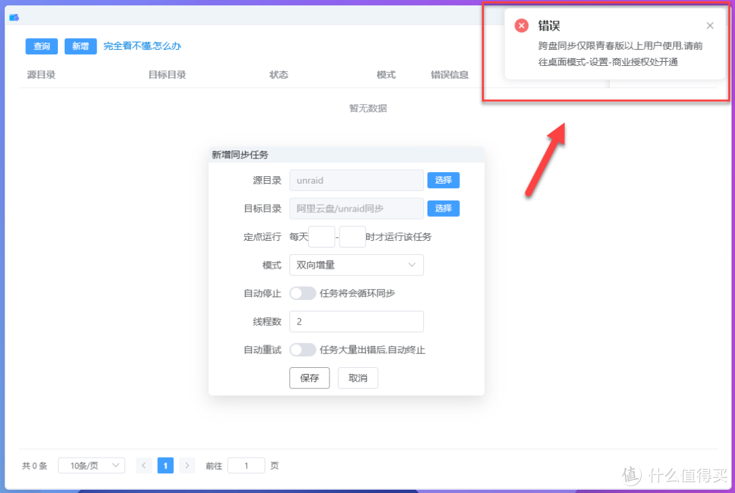Click 选择 beside the 源目录 field
Viewport: 735px width, 493px height.
pyautogui.click(x=443, y=180)
